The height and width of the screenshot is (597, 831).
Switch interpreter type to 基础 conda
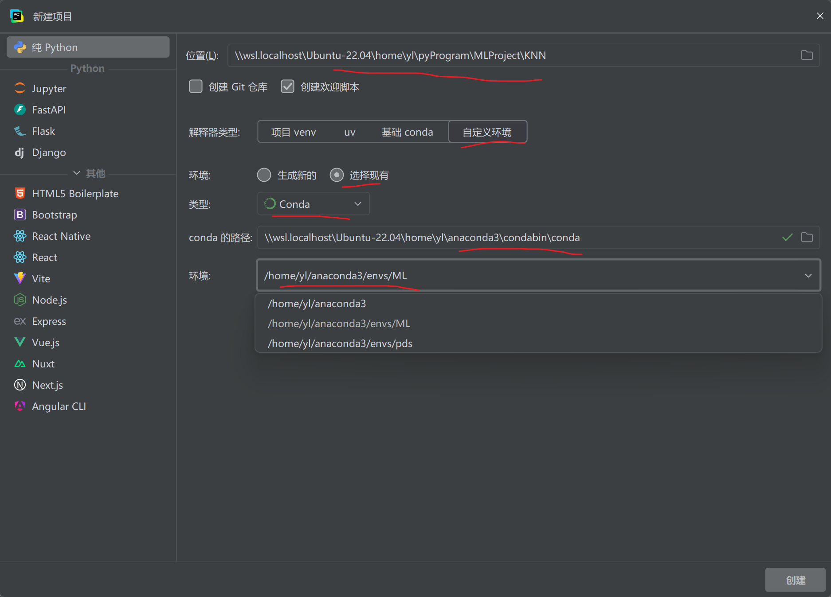[407, 132]
